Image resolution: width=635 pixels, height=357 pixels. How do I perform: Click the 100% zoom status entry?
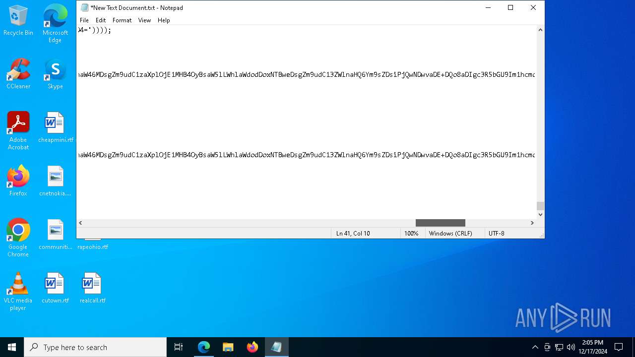[x=411, y=234]
